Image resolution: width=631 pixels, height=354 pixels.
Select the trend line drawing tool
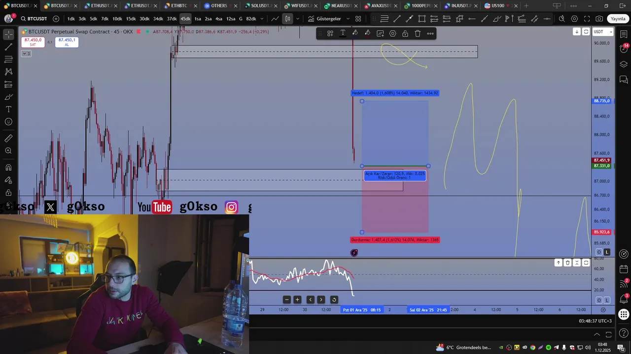coord(8,47)
